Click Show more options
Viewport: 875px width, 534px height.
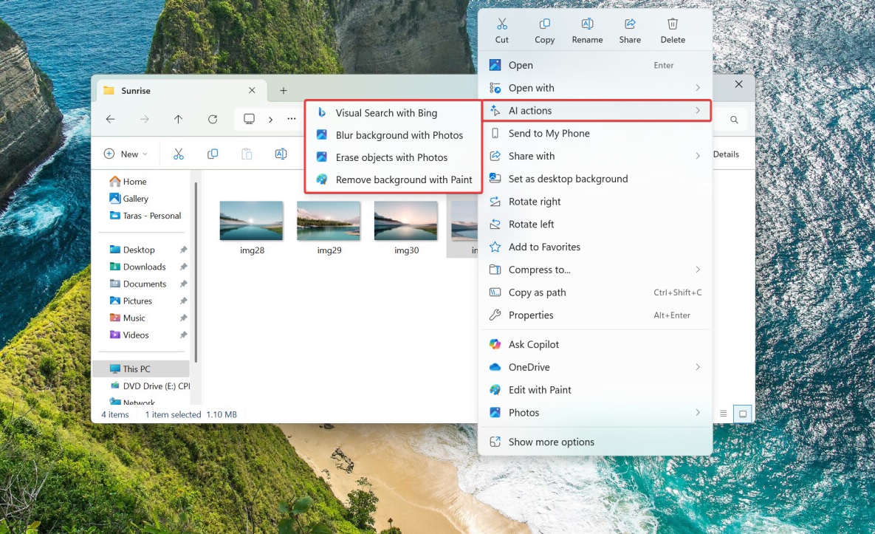(x=595, y=442)
